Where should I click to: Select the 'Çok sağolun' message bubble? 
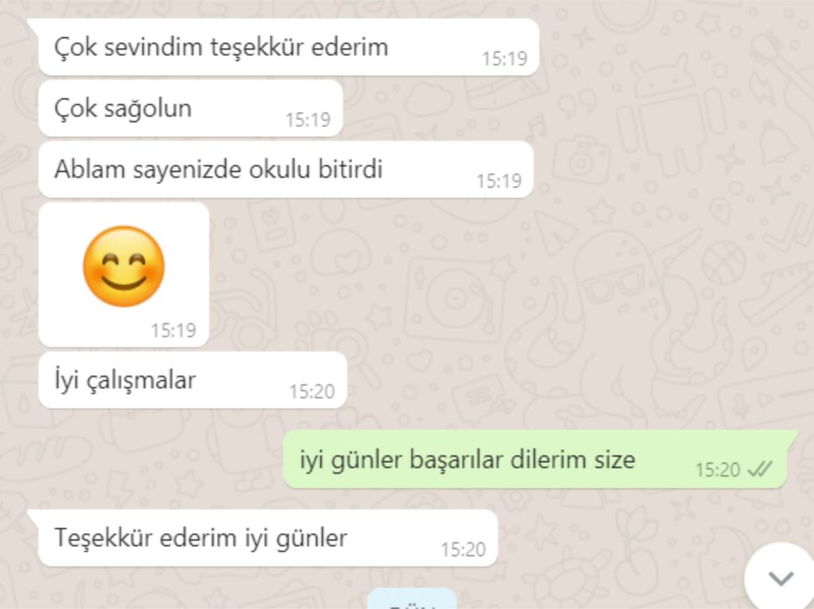click(191, 108)
